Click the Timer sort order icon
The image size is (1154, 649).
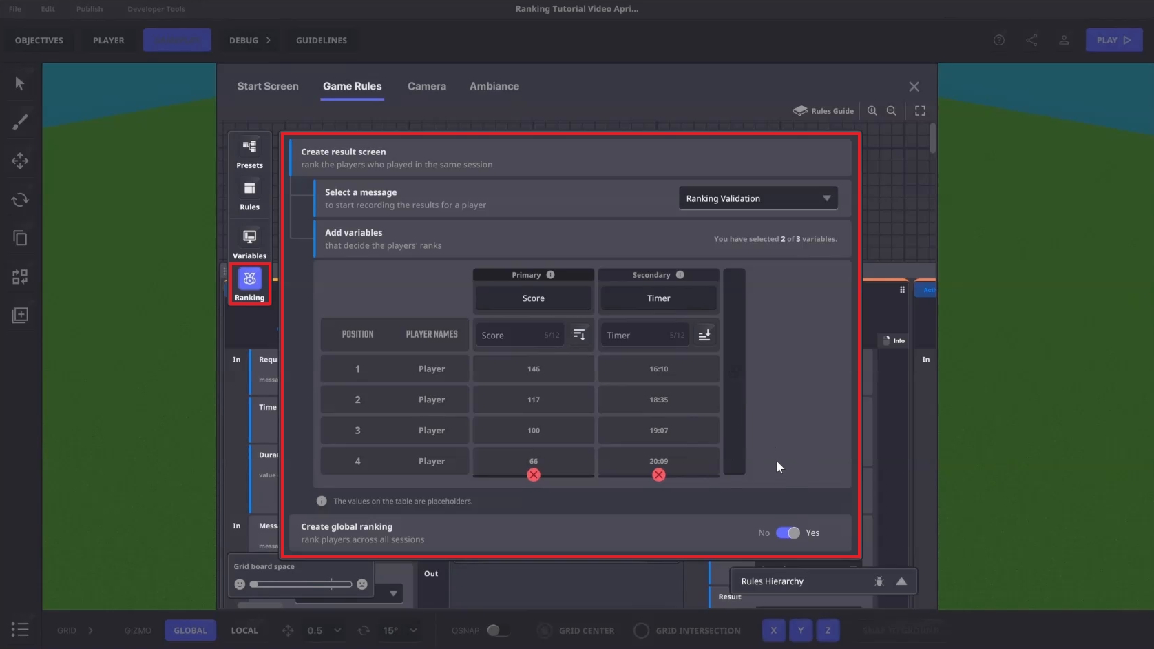(704, 335)
